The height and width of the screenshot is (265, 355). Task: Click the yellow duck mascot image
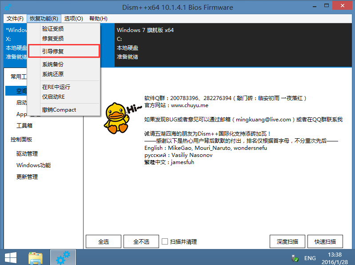click(x=117, y=118)
